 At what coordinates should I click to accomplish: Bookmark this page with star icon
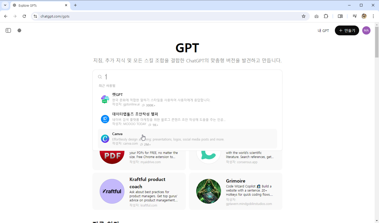pos(304,16)
